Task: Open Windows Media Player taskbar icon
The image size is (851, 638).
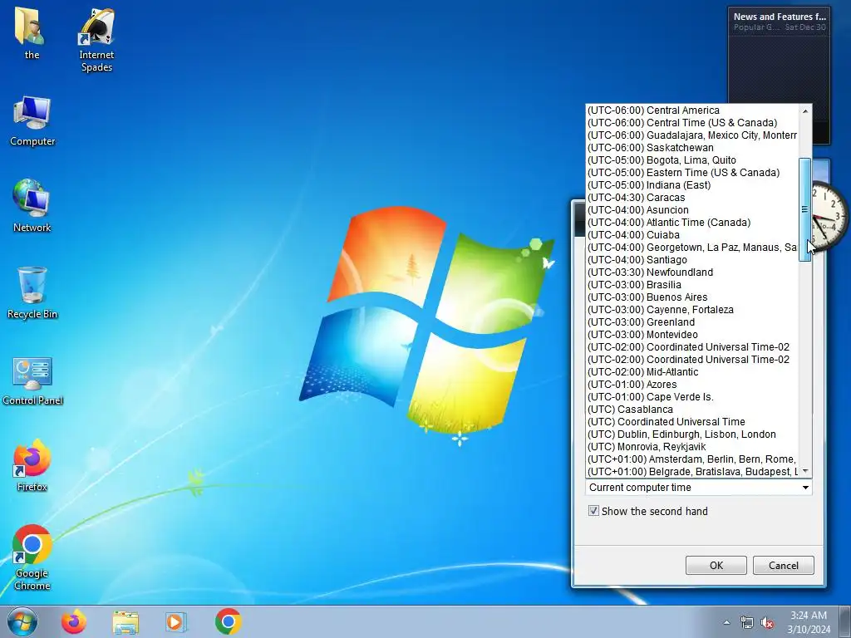Action: [175, 621]
